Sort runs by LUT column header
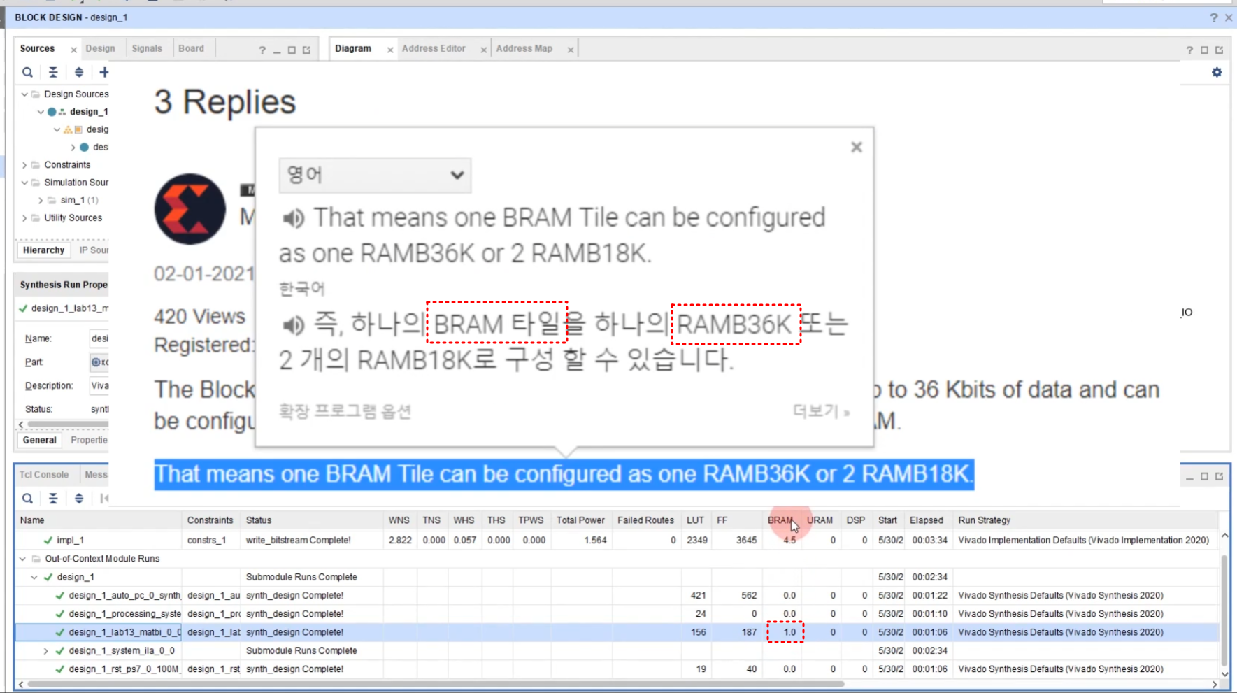Screen dimensions: 1237x693 695,520
